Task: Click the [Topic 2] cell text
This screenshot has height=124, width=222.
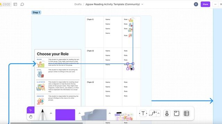Action: (x=90, y=51)
